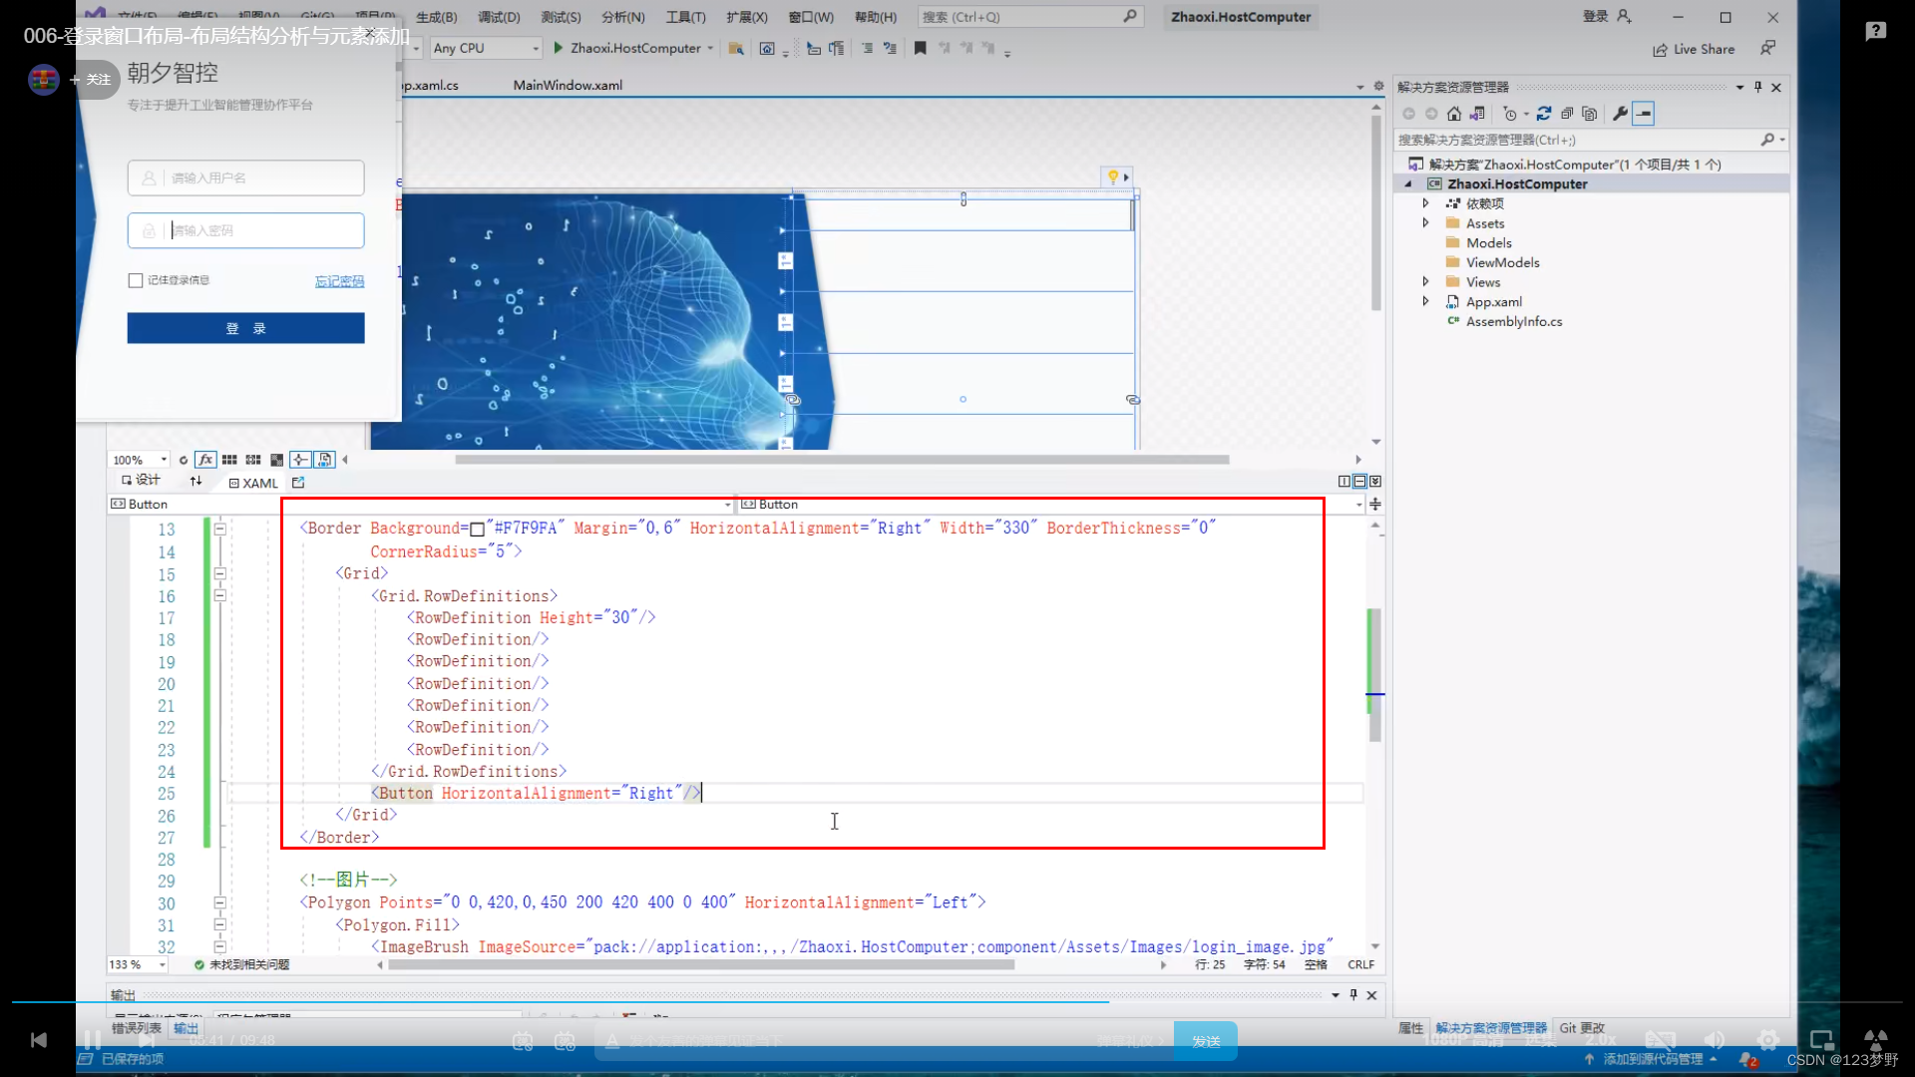Click the Live Share icon
This screenshot has height=1077, width=1915.
[1694, 49]
